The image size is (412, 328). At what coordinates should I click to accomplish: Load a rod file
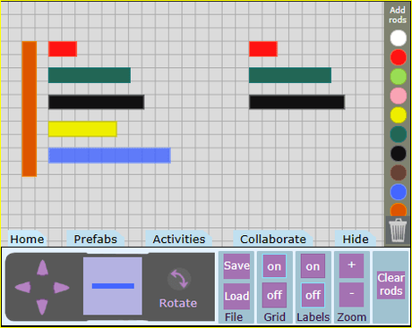click(236, 296)
